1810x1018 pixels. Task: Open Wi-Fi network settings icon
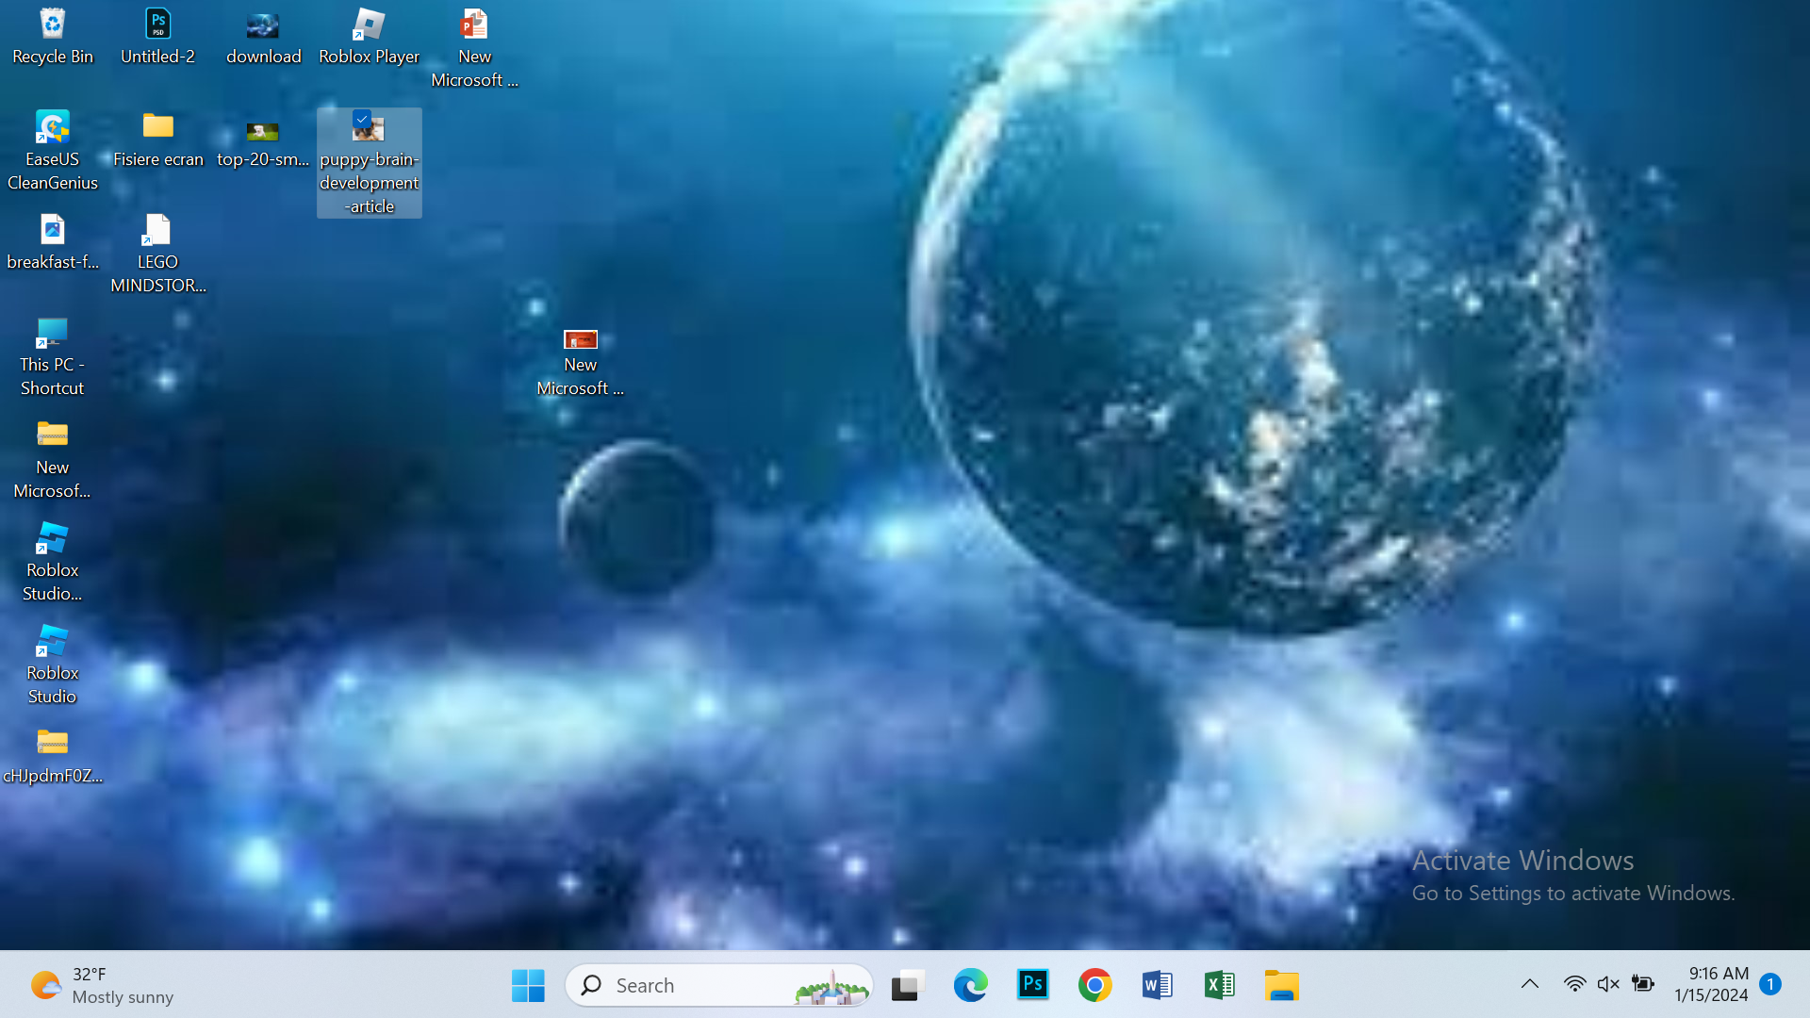coord(1573,984)
